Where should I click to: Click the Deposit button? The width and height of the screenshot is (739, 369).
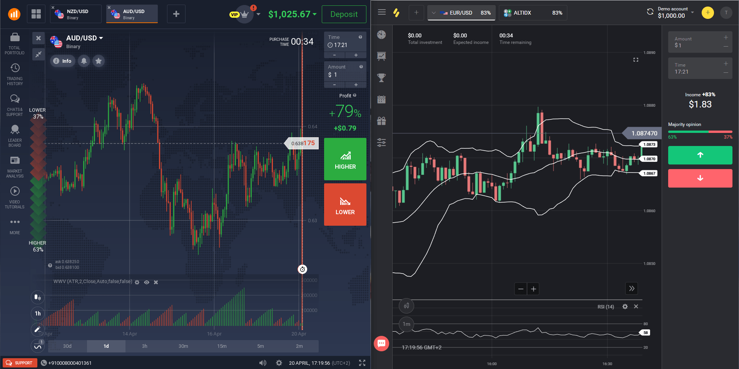pos(344,14)
